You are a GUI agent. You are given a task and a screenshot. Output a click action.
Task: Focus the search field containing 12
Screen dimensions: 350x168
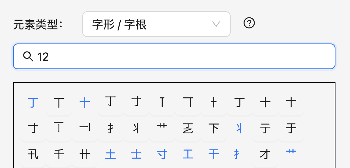coord(183,56)
